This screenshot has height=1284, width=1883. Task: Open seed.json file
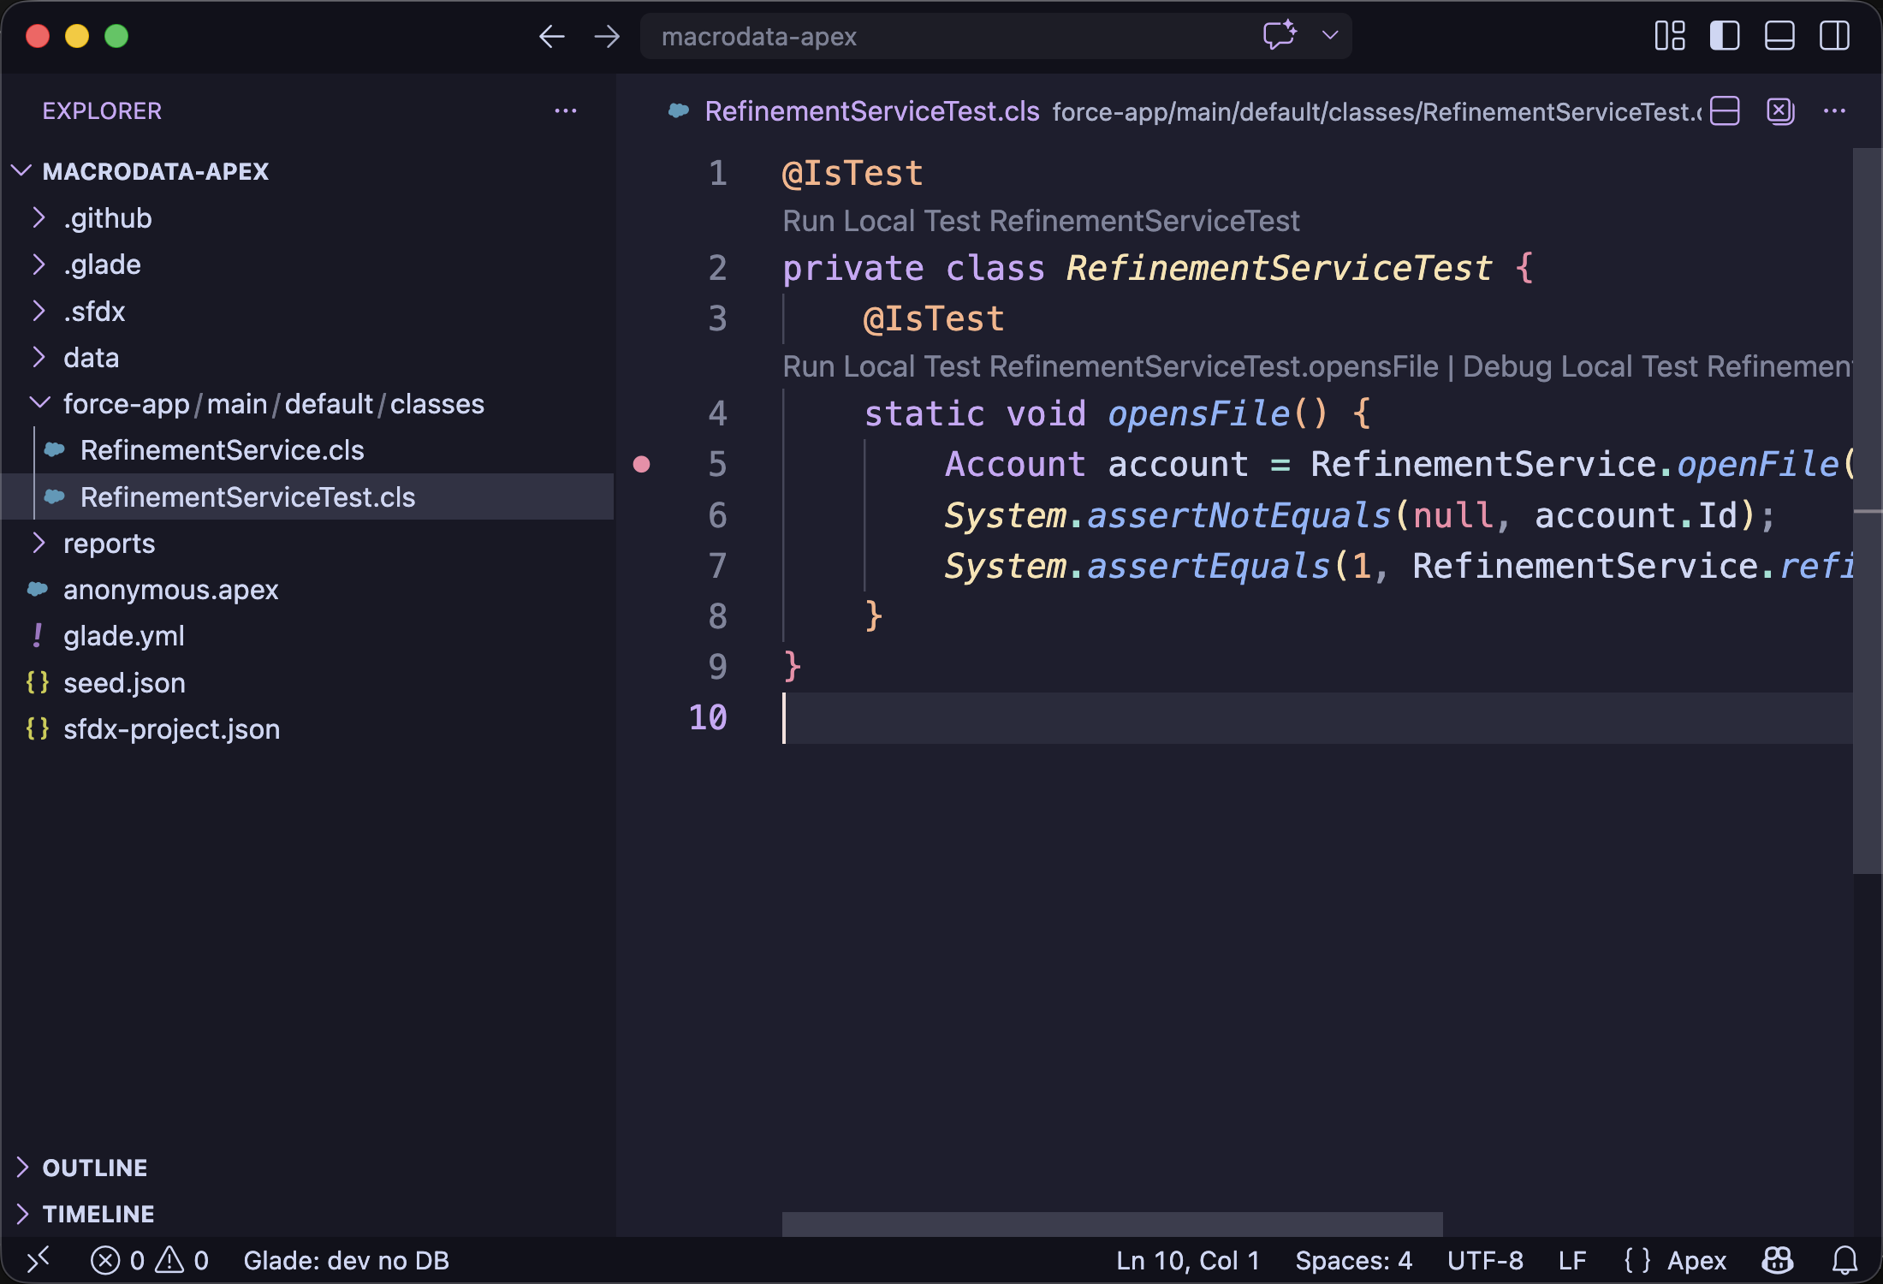[x=124, y=683]
